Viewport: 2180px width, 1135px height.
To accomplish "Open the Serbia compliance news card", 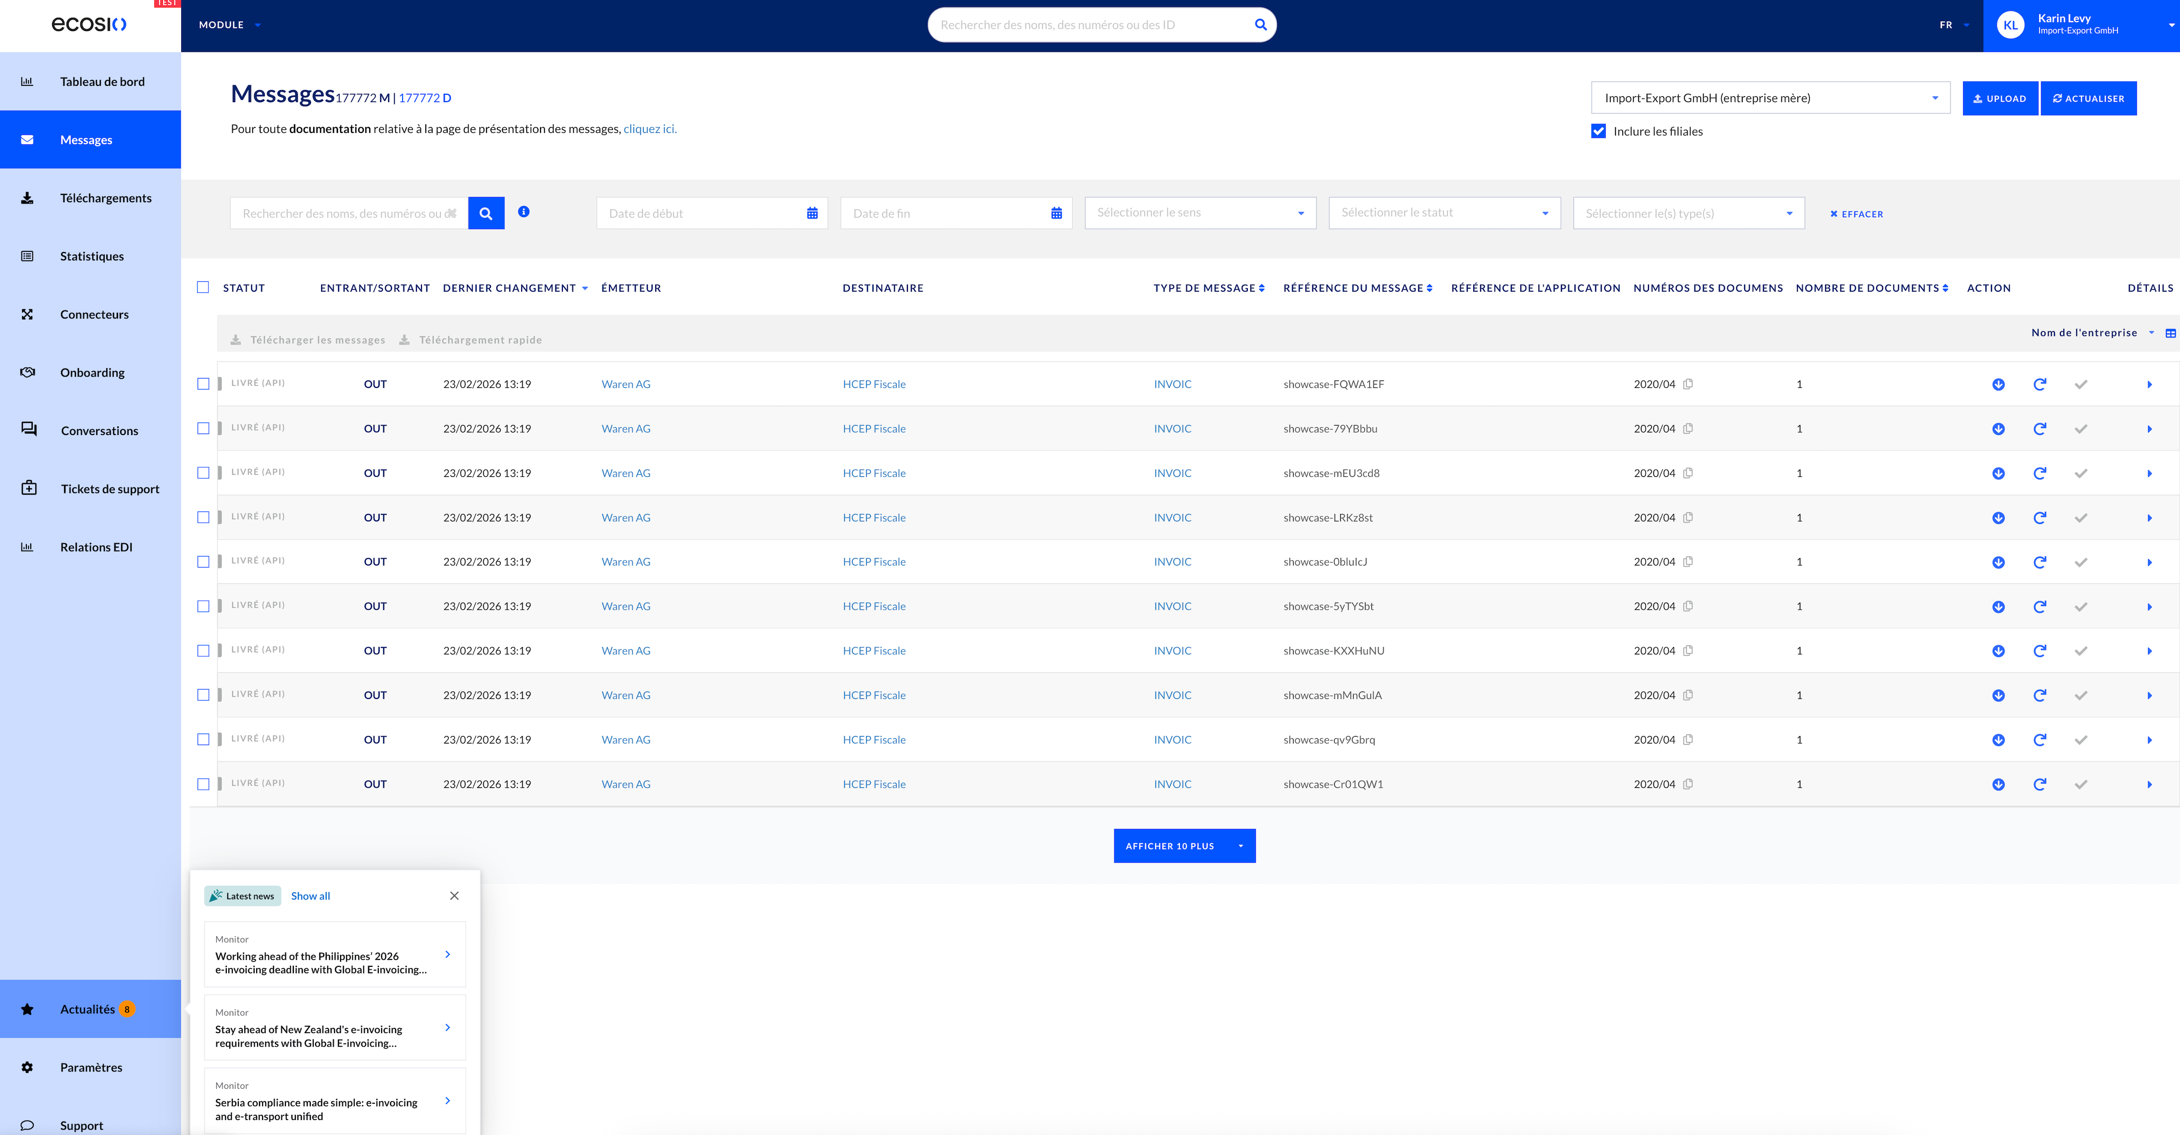I will click(335, 1101).
